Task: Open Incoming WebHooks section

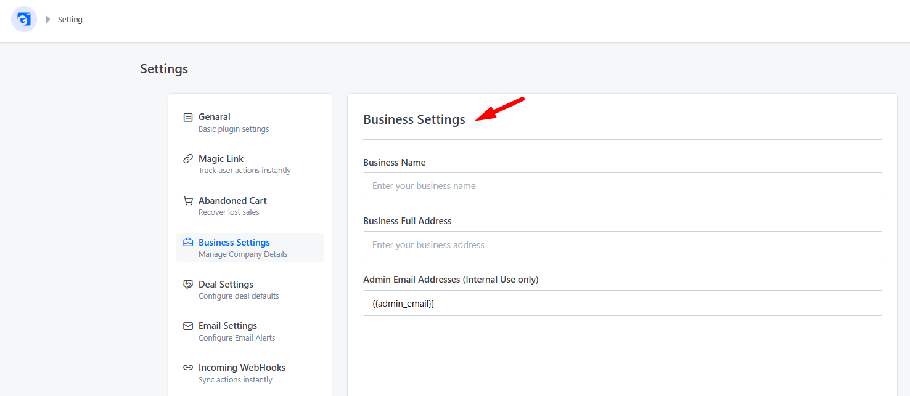Action: (x=250, y=373)
